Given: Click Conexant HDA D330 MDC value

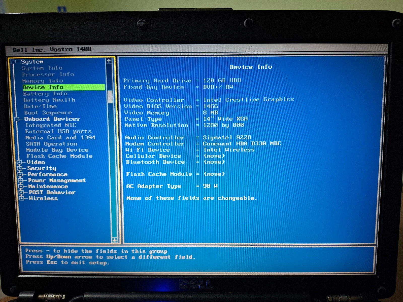Looking at the screenshot, I should click(x=242, y=144).
